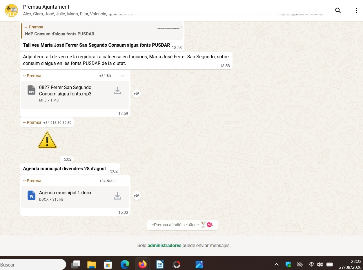Select the 'administradores' link
363x270 pixels.
(164, 245)
